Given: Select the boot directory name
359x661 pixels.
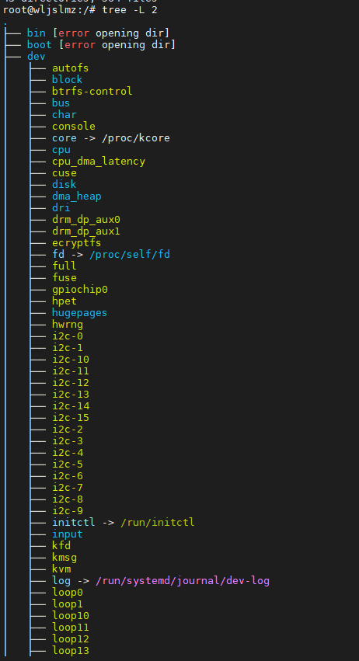Looking at the screenshot, I should [x=39, y=45].
